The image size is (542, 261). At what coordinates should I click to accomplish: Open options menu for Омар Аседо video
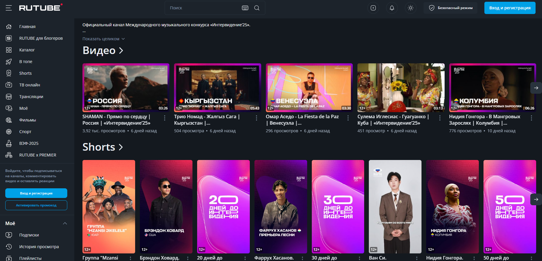pyautogui.click(x=348, y=118)
